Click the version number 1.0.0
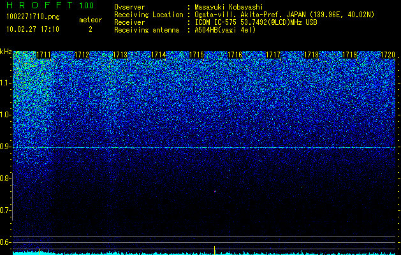This screenshot has width=401, height=255. (87, 6)
